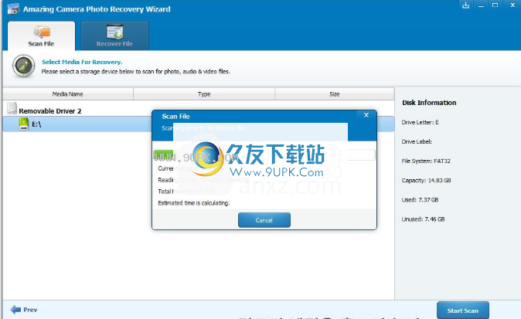The height and width of the screenshot is (319, 521).
Task: Sort by Size column header
Action: (335, 94)
